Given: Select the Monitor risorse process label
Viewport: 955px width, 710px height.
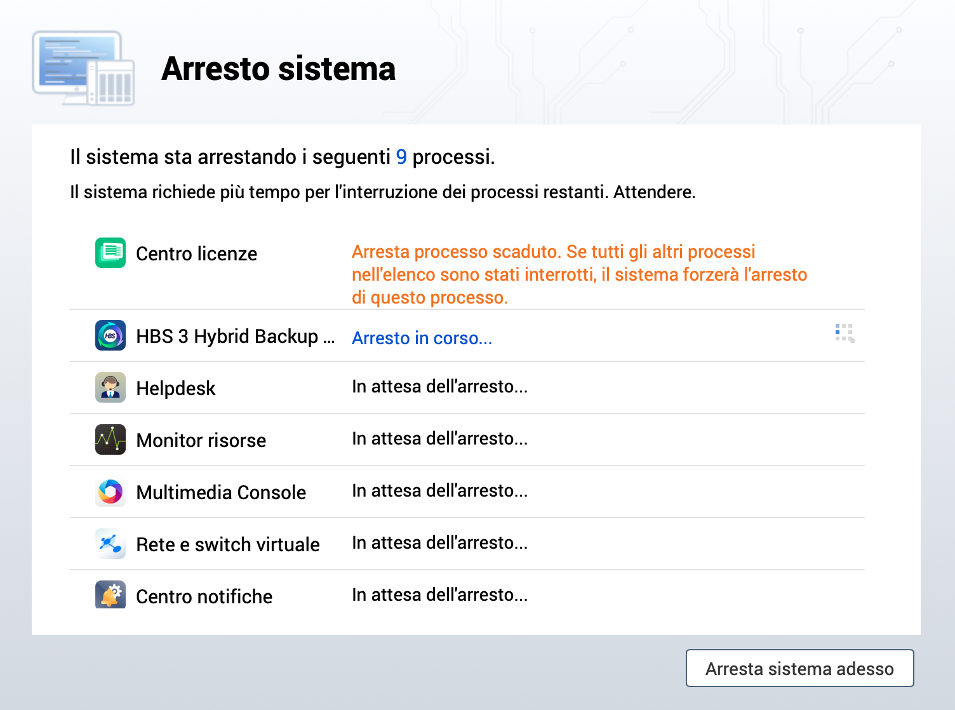Looking at the screenshot, I should (201, 441).
